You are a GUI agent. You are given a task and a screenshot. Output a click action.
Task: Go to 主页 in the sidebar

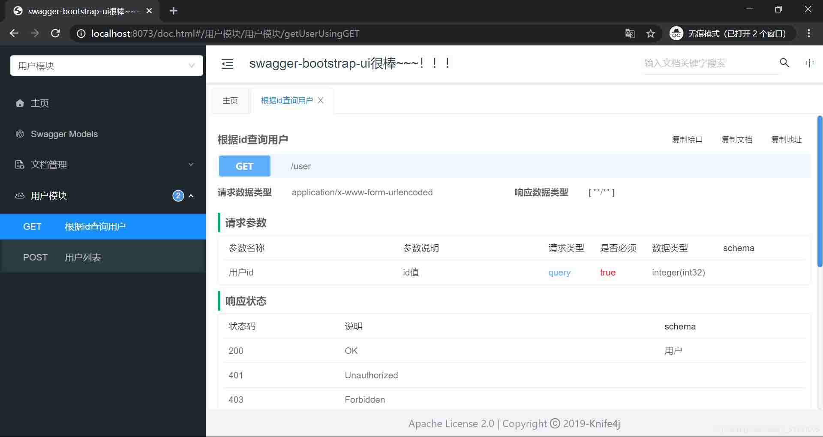coord(39,103)
